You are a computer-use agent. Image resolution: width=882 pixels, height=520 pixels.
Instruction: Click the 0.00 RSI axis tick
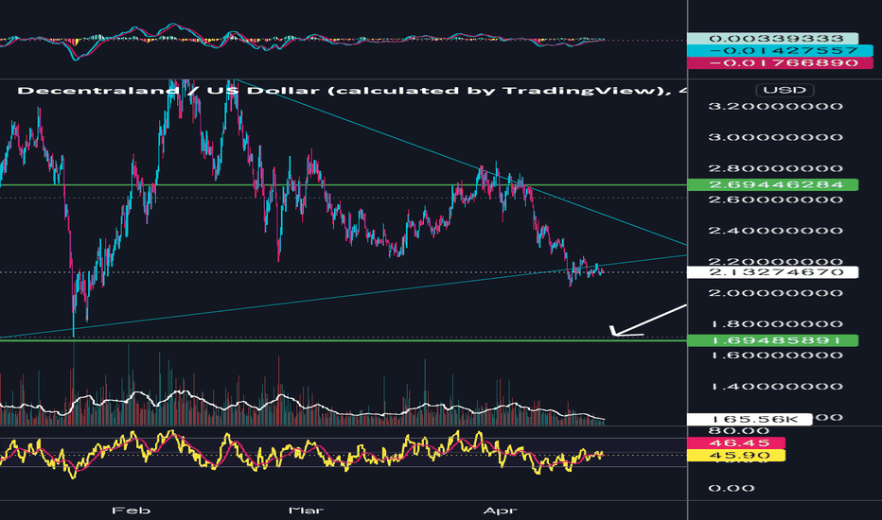pyautogui.click(x=732, y=488)
